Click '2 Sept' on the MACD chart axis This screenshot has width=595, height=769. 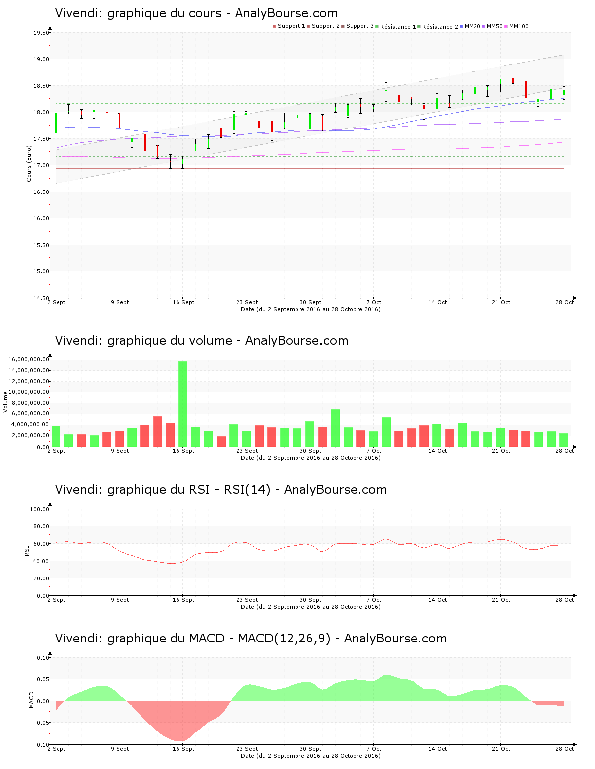[57, 749]
